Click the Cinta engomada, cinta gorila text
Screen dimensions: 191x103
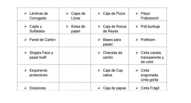[150, 75]
